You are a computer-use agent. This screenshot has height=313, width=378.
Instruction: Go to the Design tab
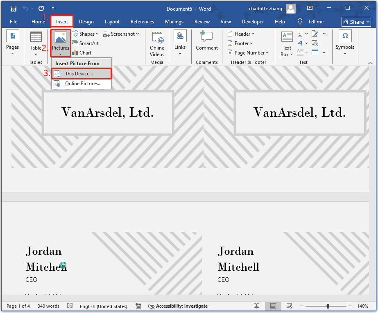tap(86, 22)
